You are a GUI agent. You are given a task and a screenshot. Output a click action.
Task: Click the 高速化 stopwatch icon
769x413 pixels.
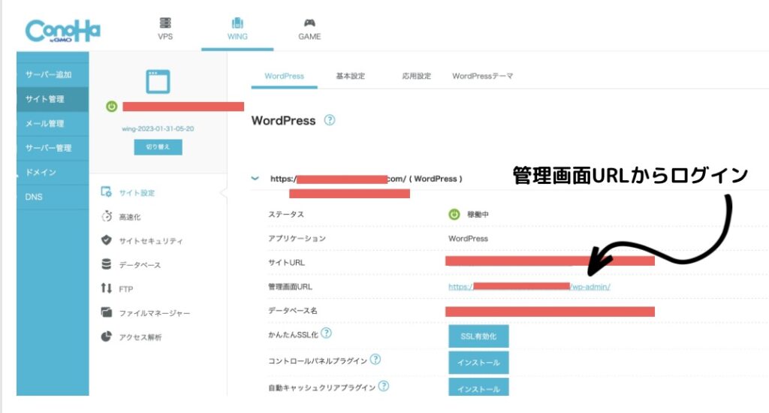pos(107,216)
